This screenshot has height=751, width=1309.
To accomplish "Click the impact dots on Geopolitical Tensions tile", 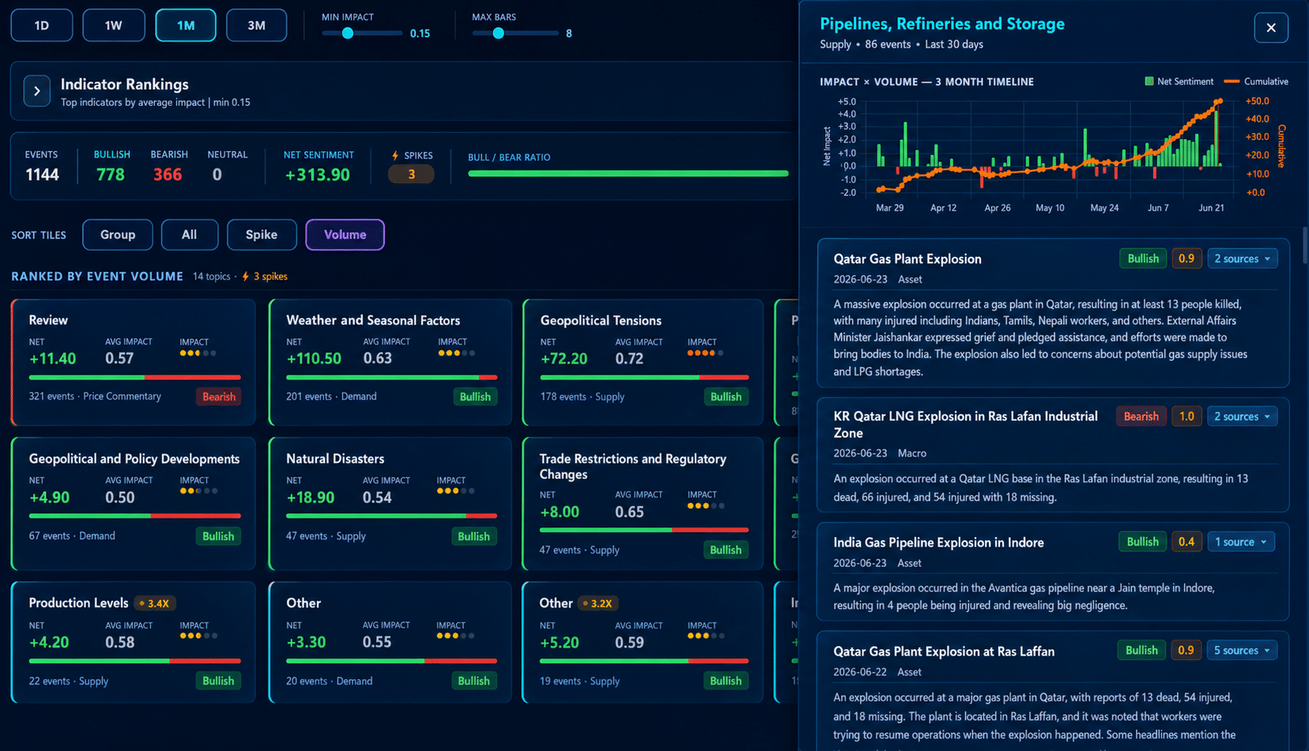I will (x=705, y=353).
